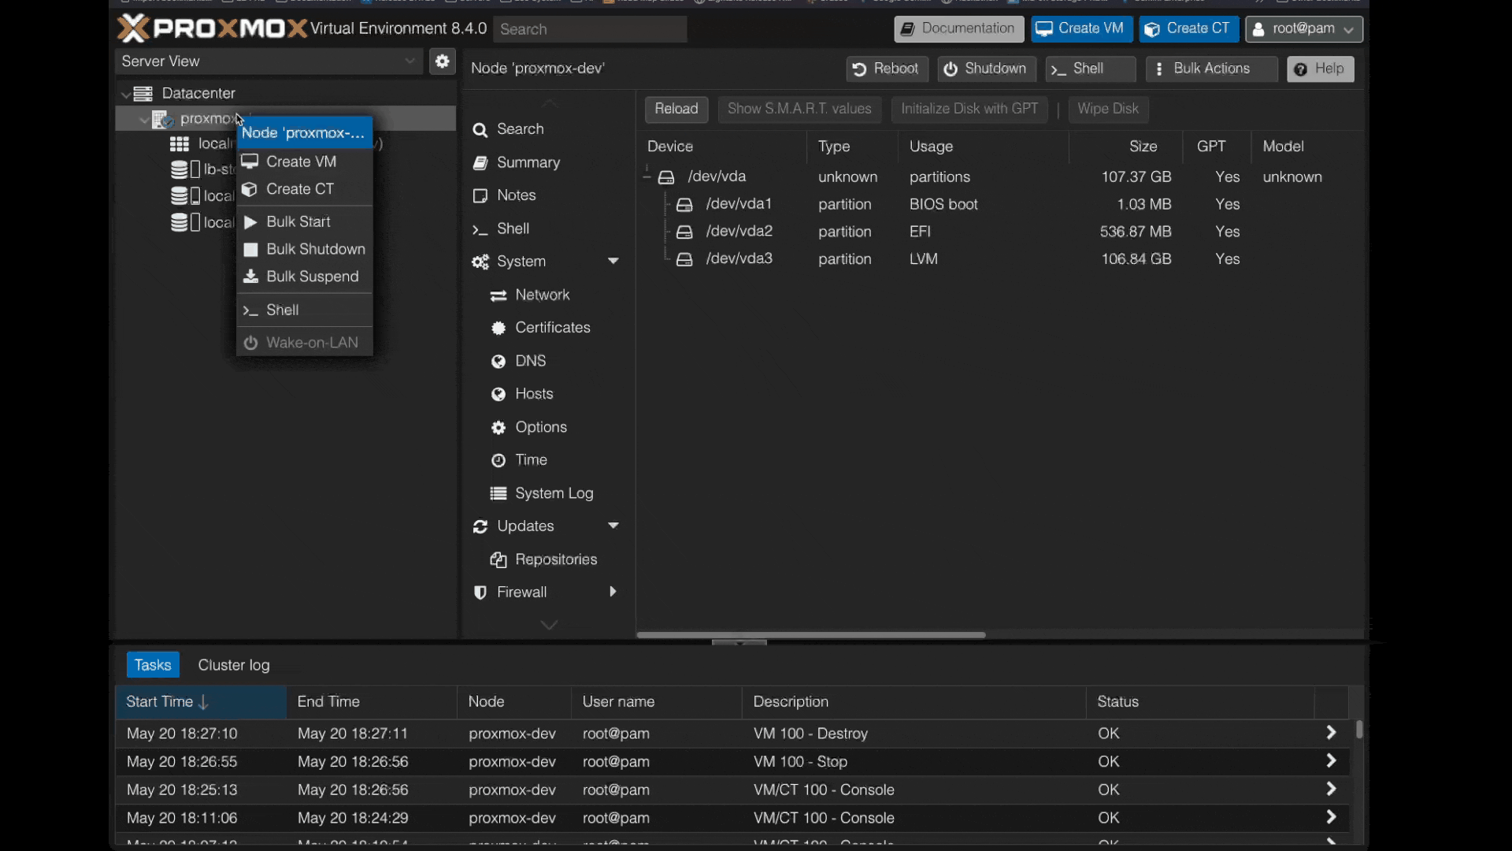Click Help button

pyautogui.click(x=1321, y=69)
